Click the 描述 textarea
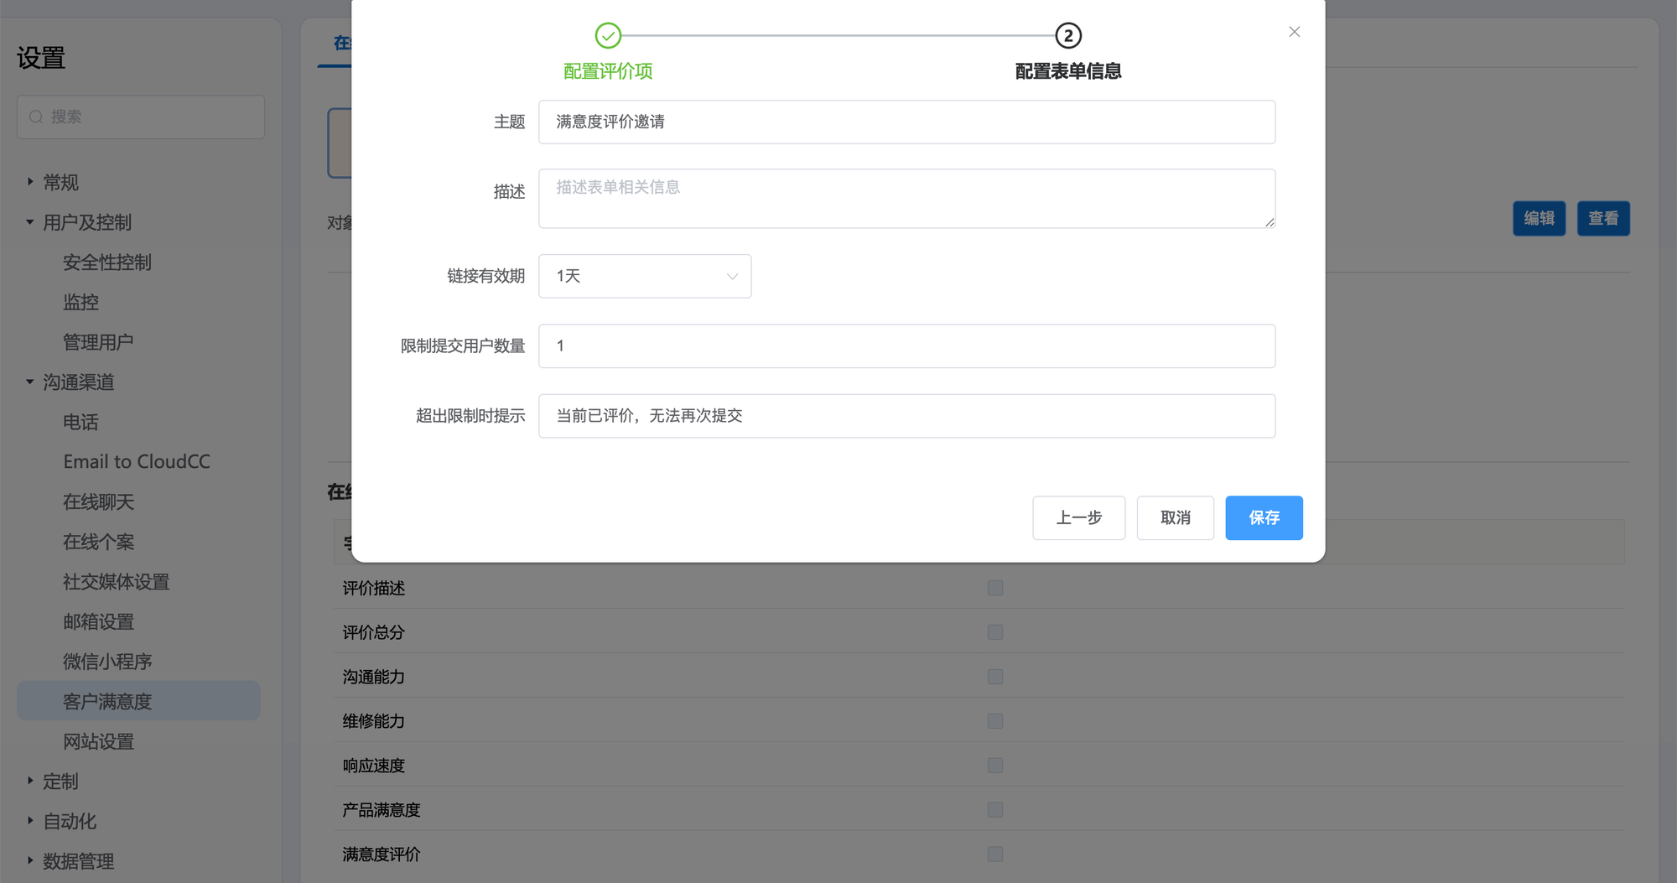1677x883 pixels. point(906,199)
